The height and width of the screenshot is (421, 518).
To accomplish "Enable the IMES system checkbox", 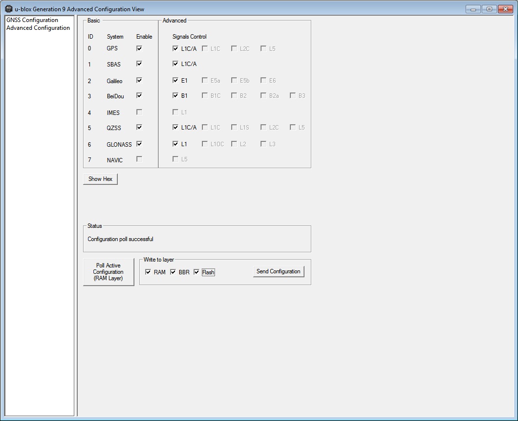I will [139, 112].
